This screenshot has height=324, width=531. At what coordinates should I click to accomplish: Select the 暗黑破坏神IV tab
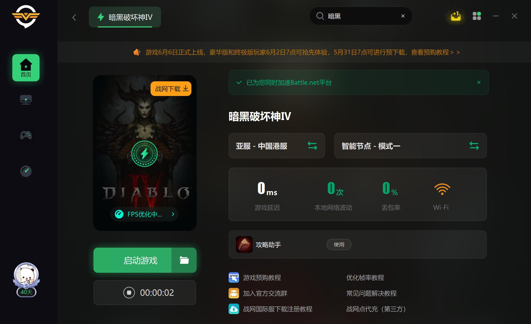click(x=125, y=17)
